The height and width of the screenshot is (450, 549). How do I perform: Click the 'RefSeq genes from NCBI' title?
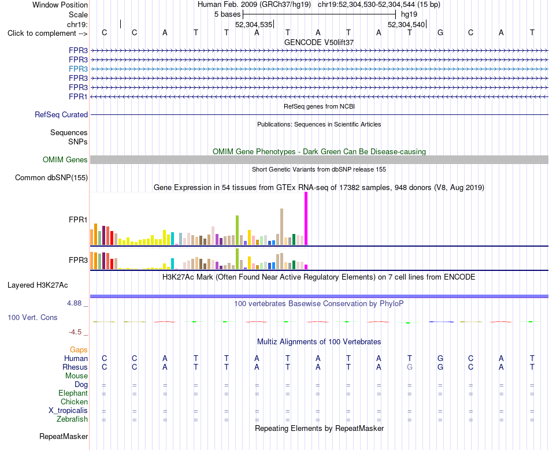tap(319, 106)
